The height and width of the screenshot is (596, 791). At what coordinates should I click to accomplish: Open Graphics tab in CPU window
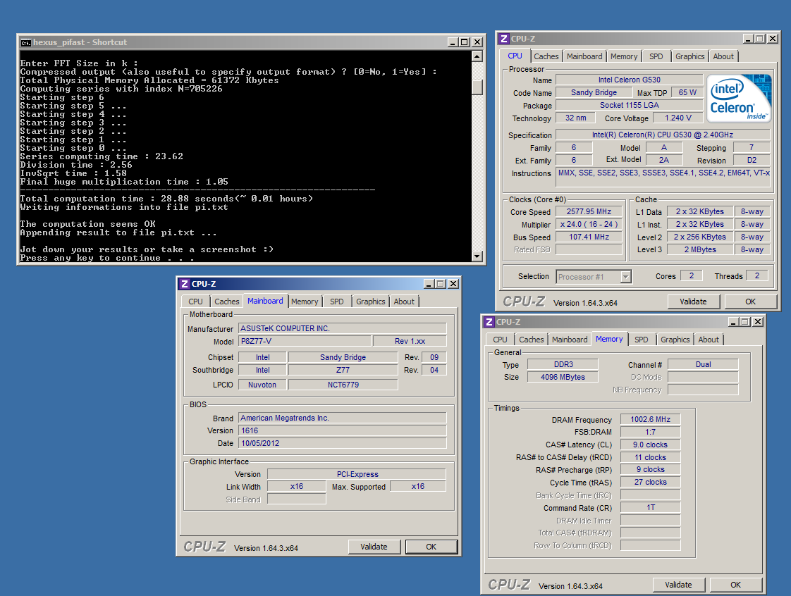689,56
